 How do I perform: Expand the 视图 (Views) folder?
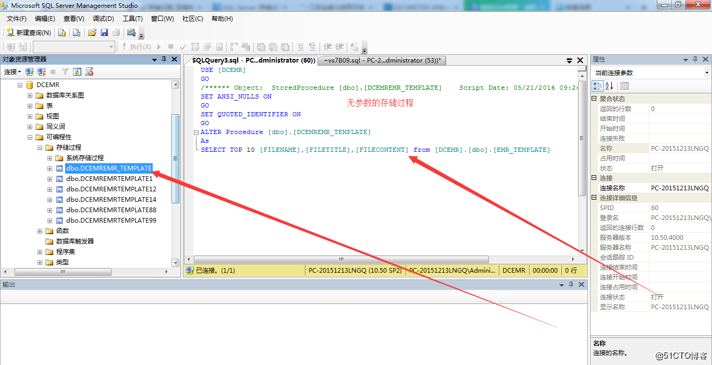(x=30, y=116)
